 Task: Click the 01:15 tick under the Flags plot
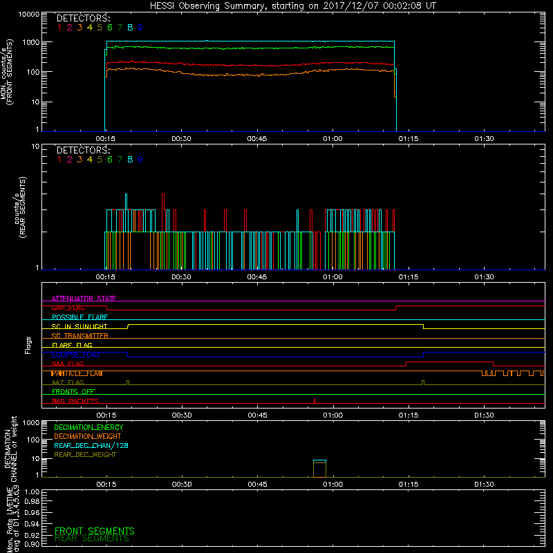[x=409, y=415]
